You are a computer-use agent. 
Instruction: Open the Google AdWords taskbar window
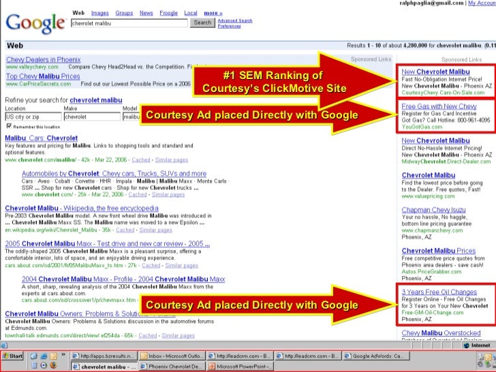click(377, 356)
